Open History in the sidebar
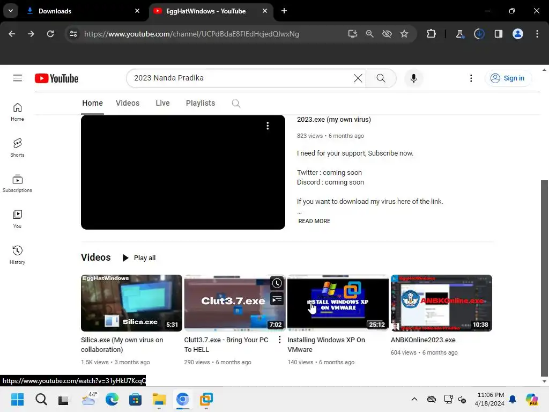549x412 pixels. click(x=17, y=255)
